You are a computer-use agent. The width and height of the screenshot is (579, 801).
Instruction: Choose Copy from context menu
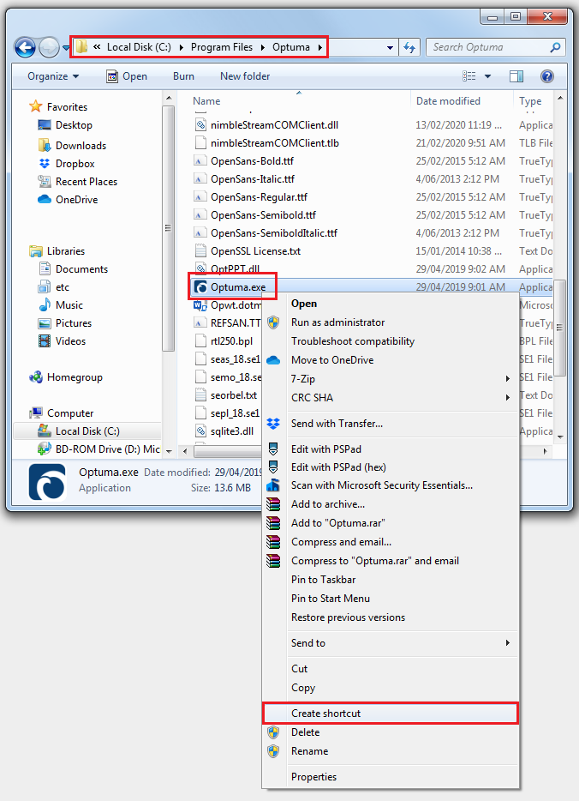(x=391, y=688)
